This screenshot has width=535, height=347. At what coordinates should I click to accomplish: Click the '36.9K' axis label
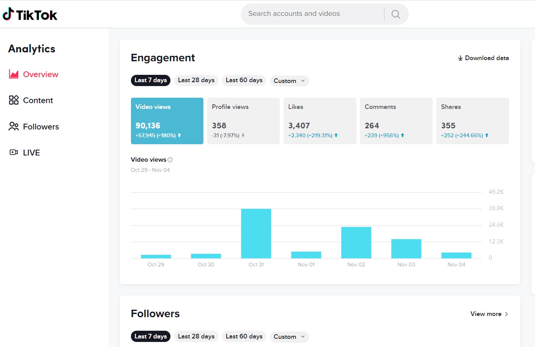[496, 208]
